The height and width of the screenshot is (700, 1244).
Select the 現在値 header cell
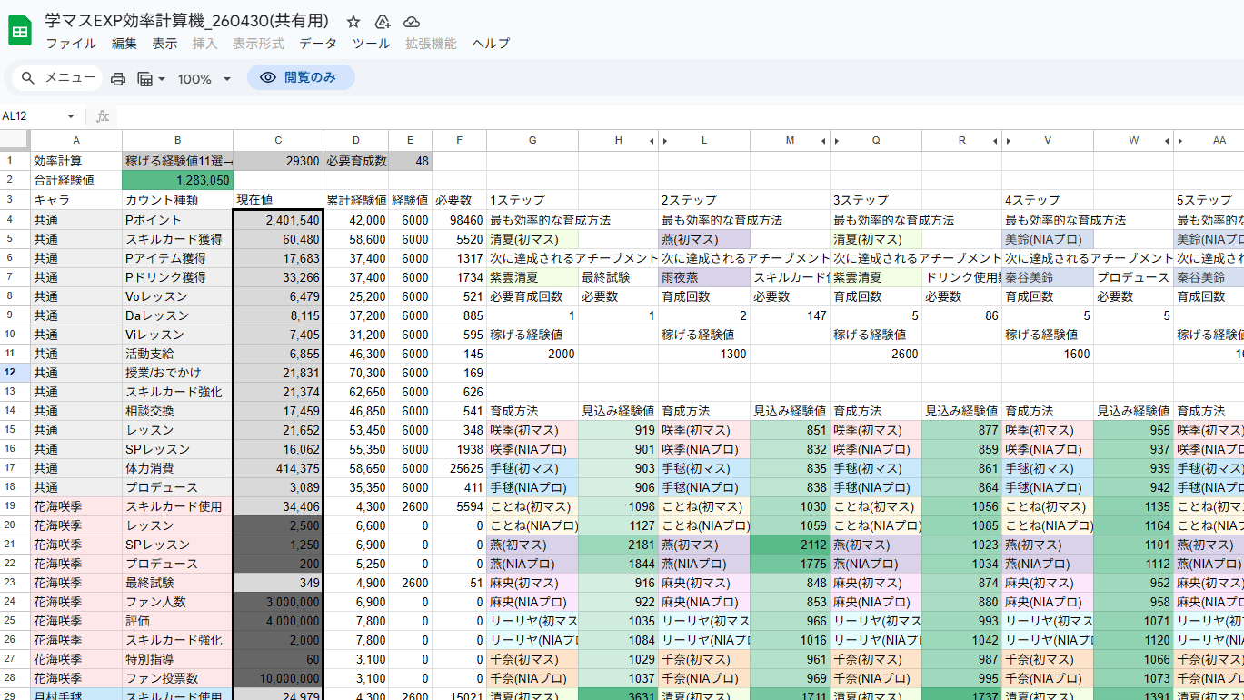click(x=278, y=199)
